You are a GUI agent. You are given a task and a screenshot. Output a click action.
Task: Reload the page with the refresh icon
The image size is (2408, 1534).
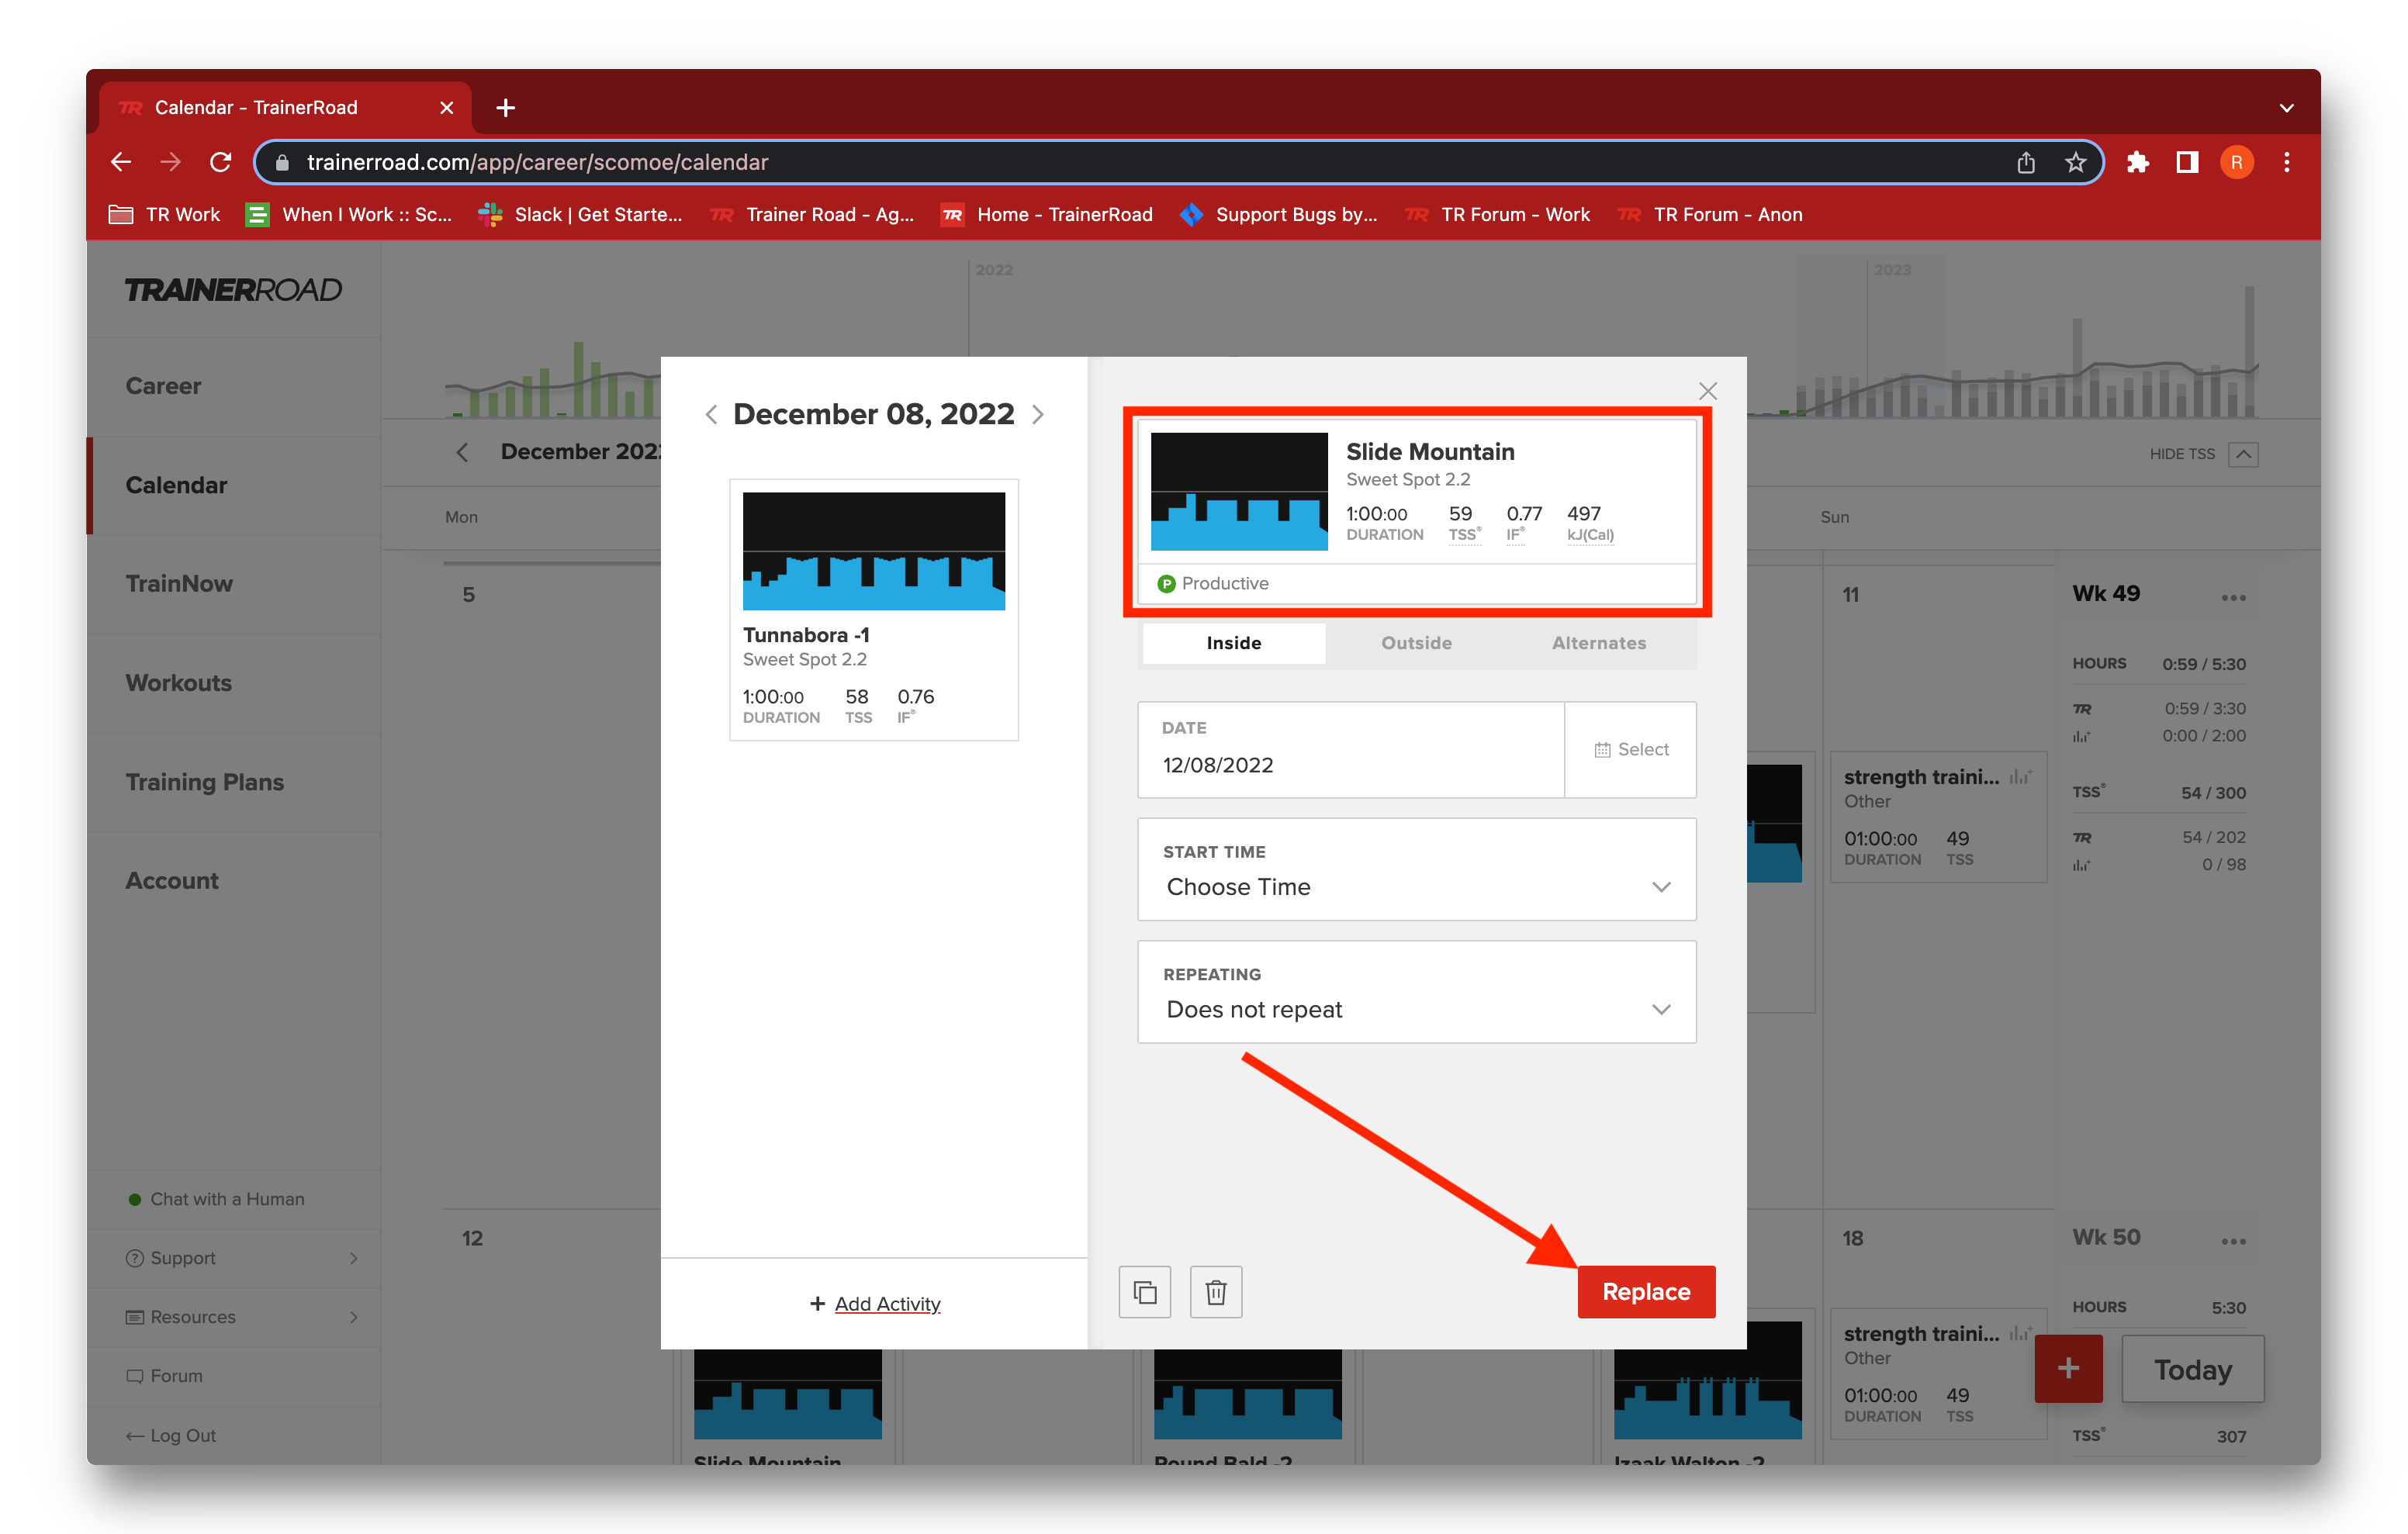[x=221, y=162]
